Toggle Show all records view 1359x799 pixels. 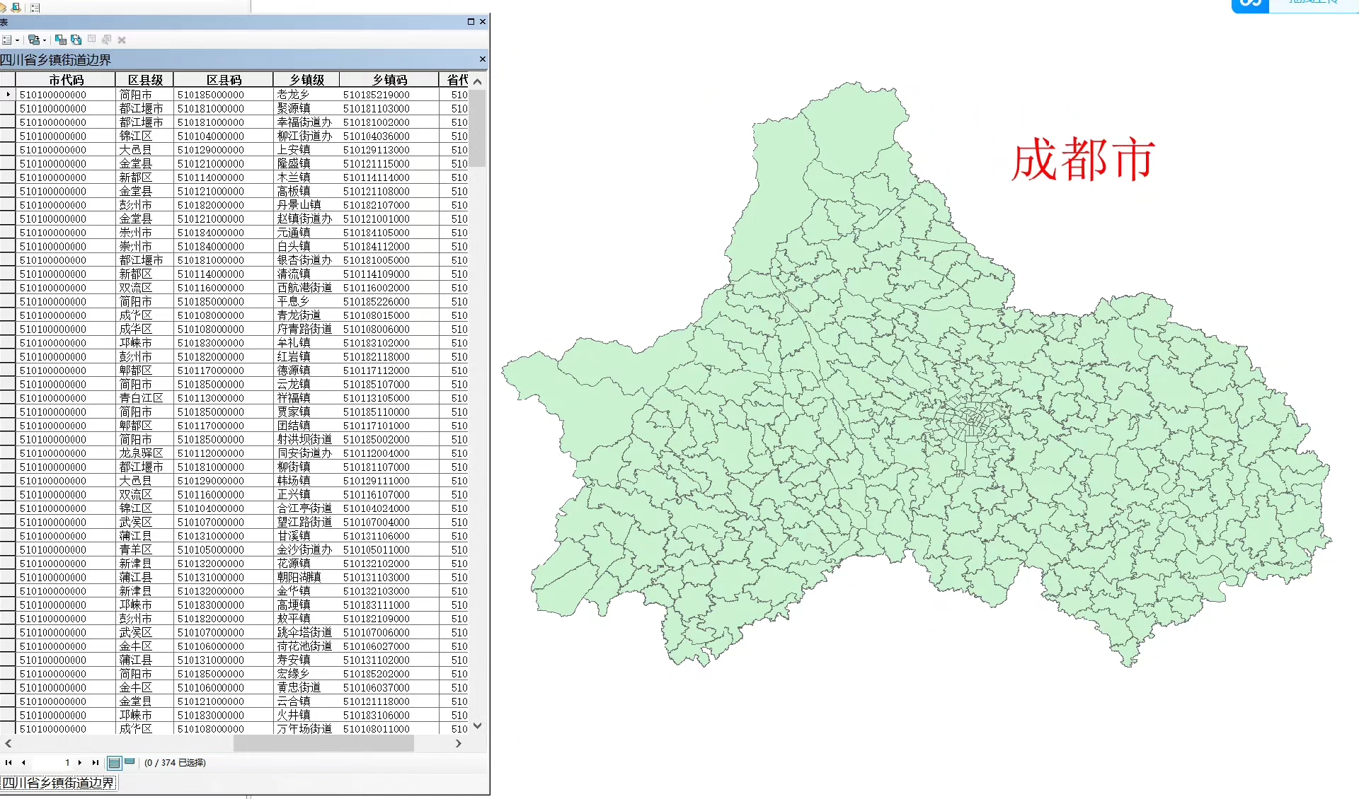[x=114, y=762]
